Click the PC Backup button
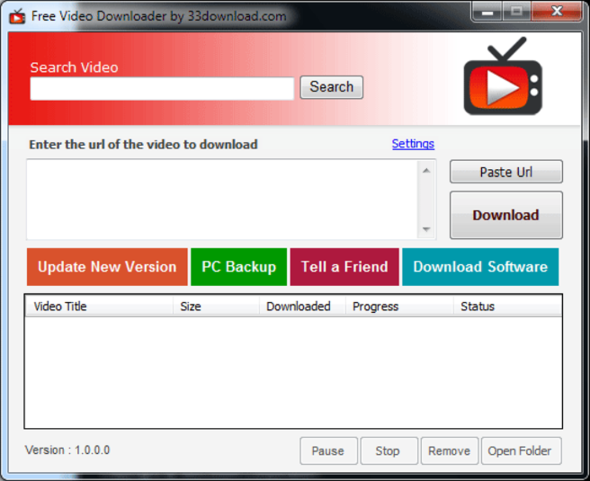 [239, 267]
